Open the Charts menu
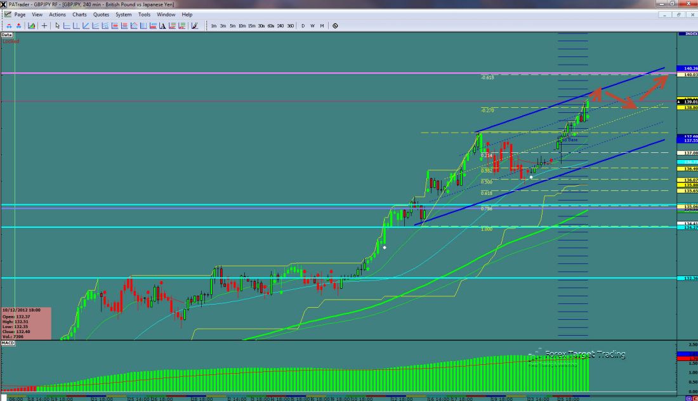698x401 pixels. tap(79, 14)
